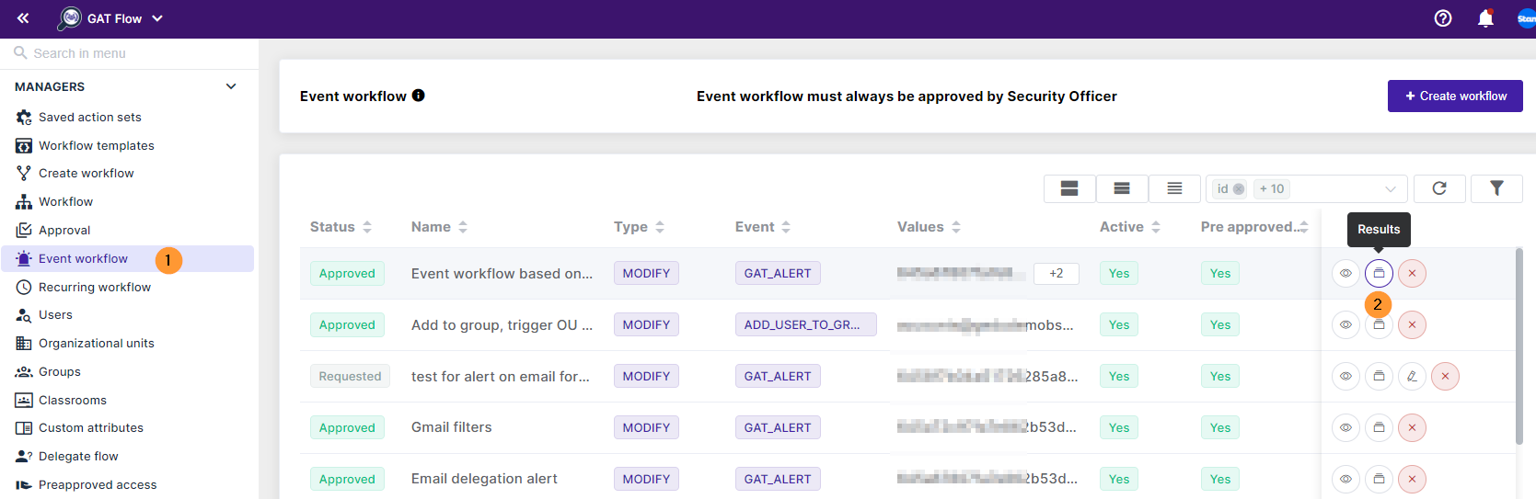Screen dimensions: 1536x499
Task: Open Groups in sidebar
Action: pos(60,371)
